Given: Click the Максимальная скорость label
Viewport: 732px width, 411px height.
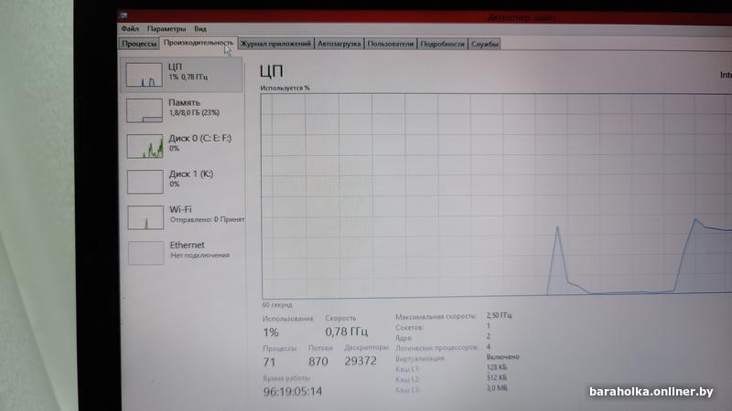Looking at the screenshot, I should point(436,316).
